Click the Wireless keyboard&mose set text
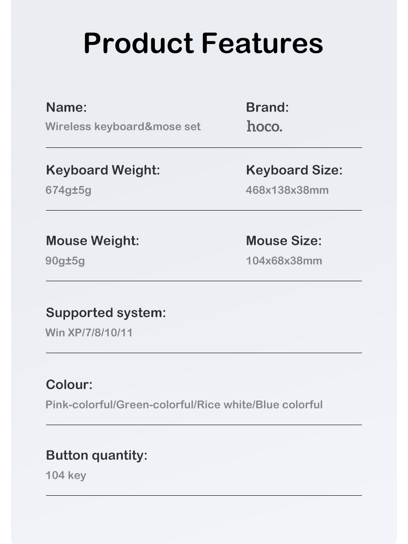The width and height of the screenshot is (408, 544). tap(123, 126)
